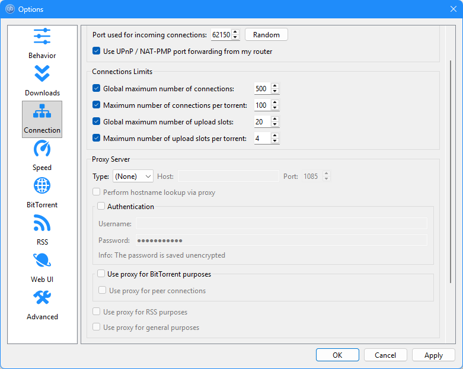Switch to Downloads tab label
This screenshot has height=369, width=463.
click(42, 92)
